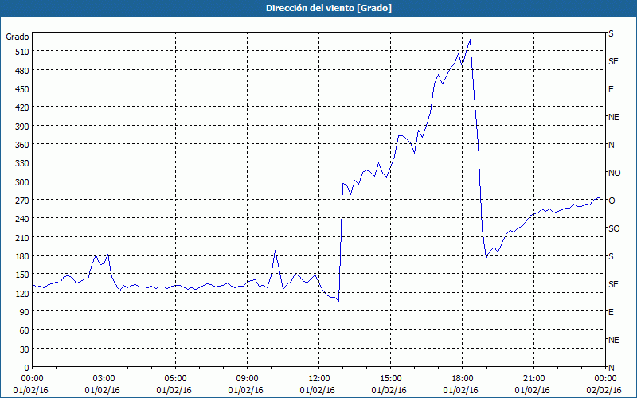Select the 330 value on the degree axis

[x=22, y=163]
